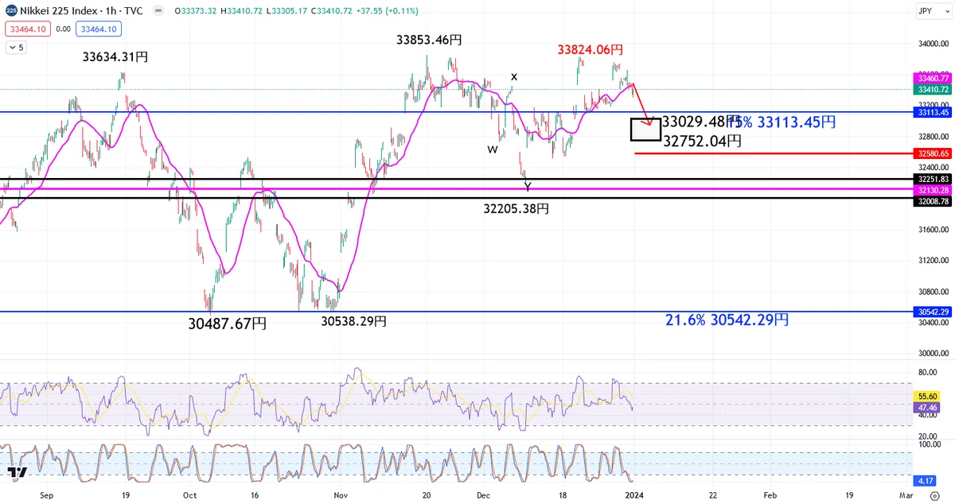This screenshot has height=504, width=955.
Task: Click the wave label x
Action: pos(514,77)
